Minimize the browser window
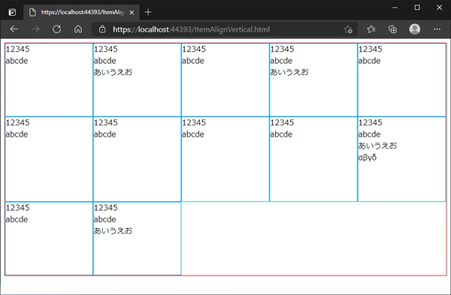Viewport: 451px width, 295px height. click(395, 8)
